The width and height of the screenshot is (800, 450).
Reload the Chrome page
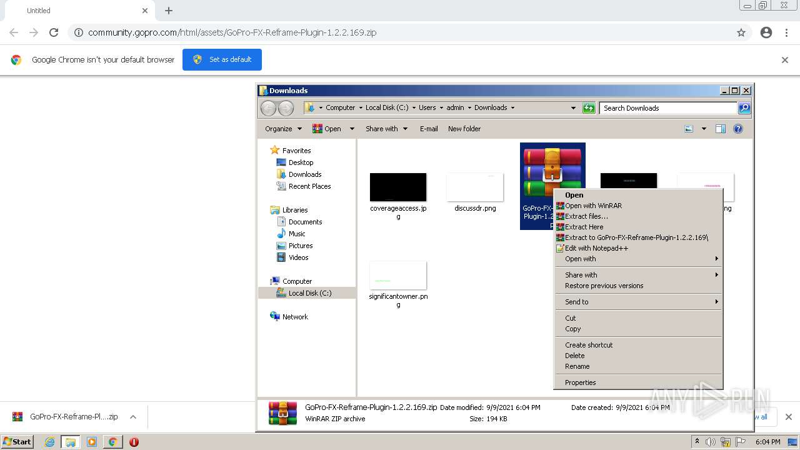pyautogui.click(x=54, y=32)
